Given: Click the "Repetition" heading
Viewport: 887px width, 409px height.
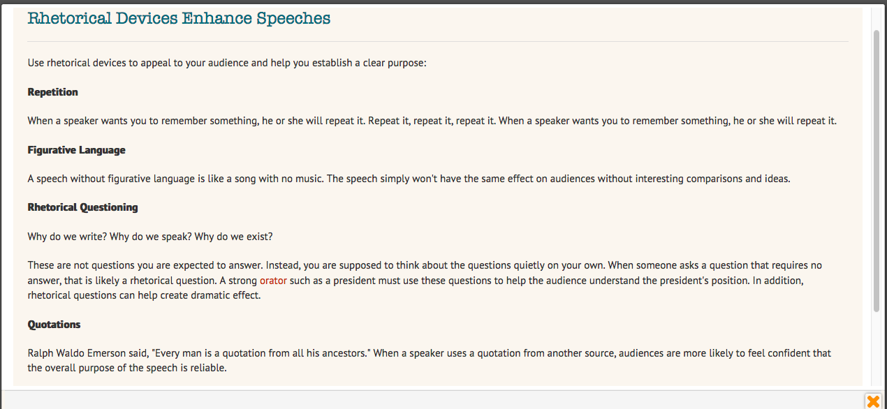Looking at the screenshot, I should tap(53, 92).
